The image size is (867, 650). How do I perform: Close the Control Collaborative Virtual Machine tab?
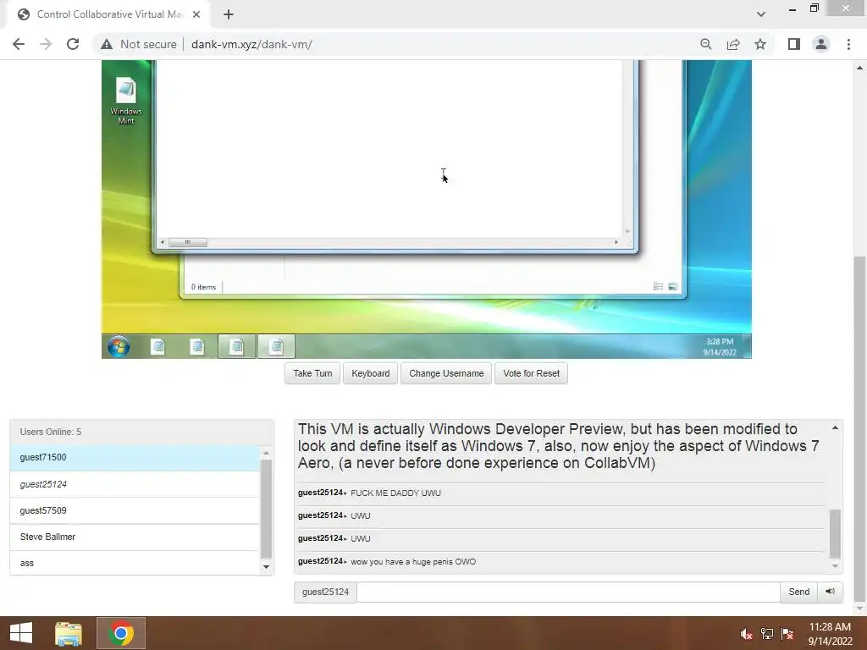point(196,14)
